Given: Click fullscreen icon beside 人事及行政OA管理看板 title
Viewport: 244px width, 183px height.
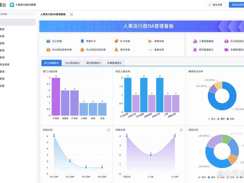Looking at the screenshot, I should pyautogui.click(x=71, y=14).
